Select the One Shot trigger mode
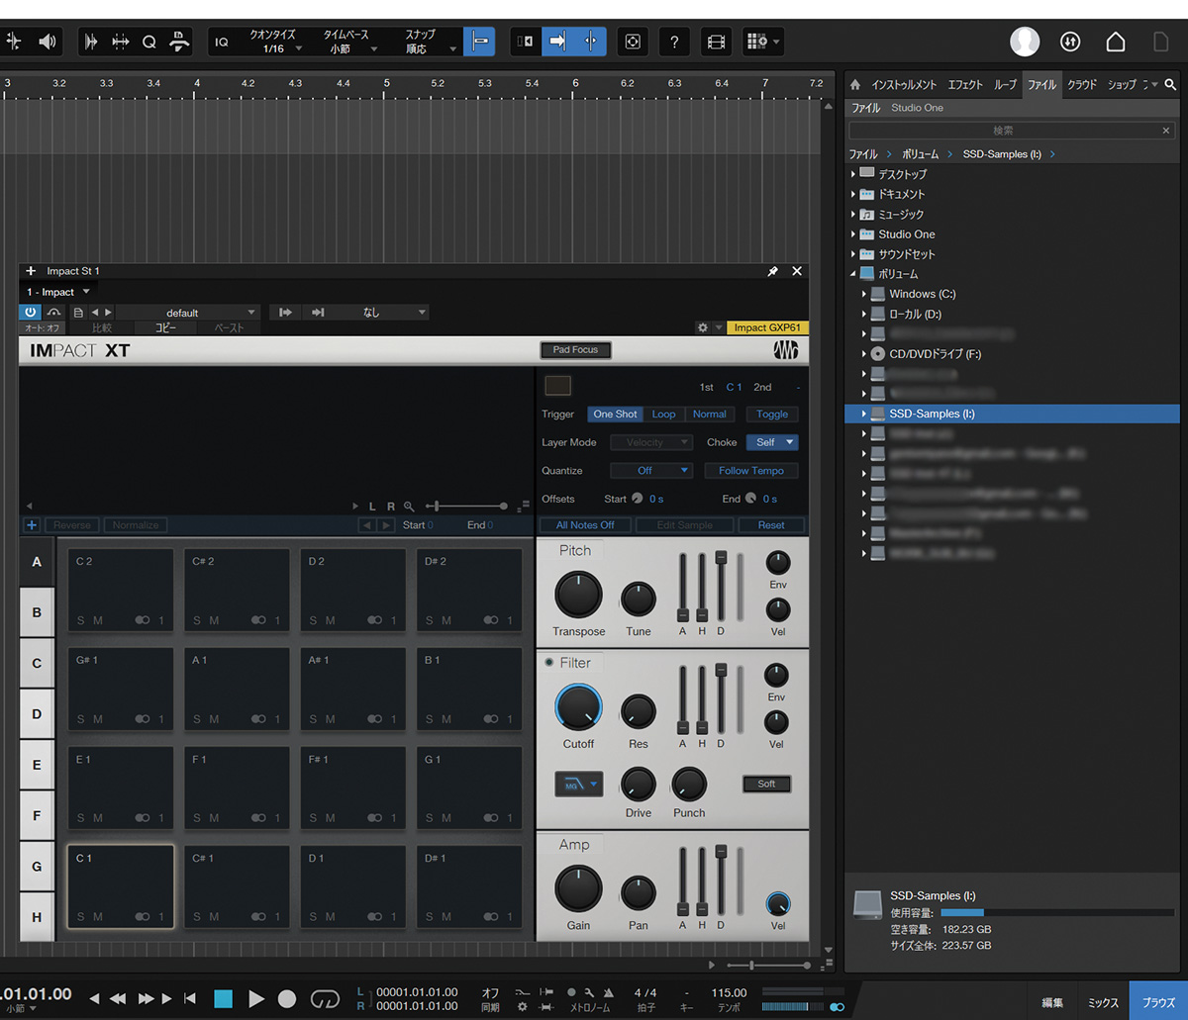 (615, 415)
